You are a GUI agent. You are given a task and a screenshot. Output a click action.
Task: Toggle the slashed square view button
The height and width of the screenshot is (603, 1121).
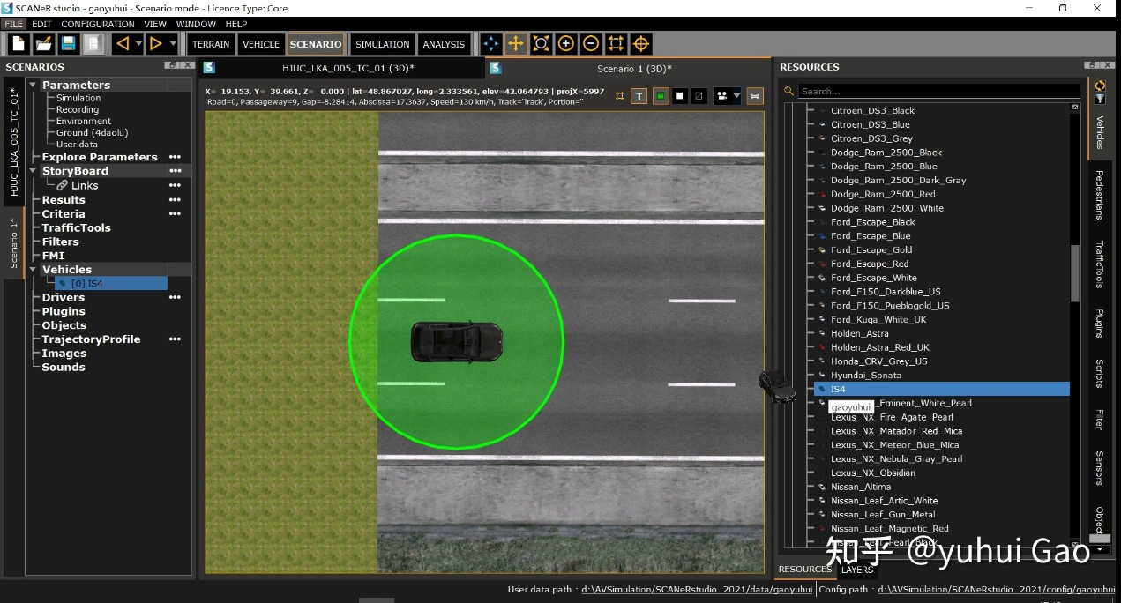tap(699, 96)
